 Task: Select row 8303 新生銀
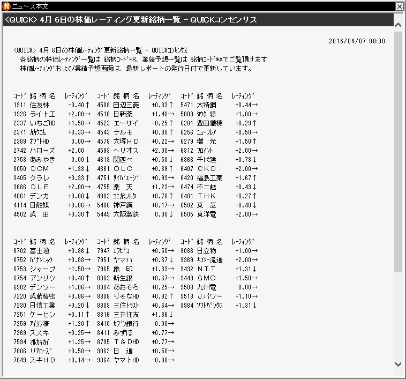(x=136, y=278)
